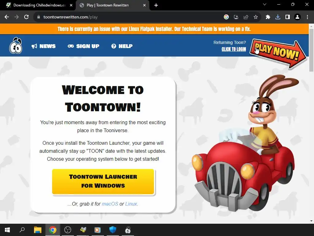The image size is (314, 236).
Task: Toggle the Chrome side panel
Action: pyautogui.click(x=288, y=17)
